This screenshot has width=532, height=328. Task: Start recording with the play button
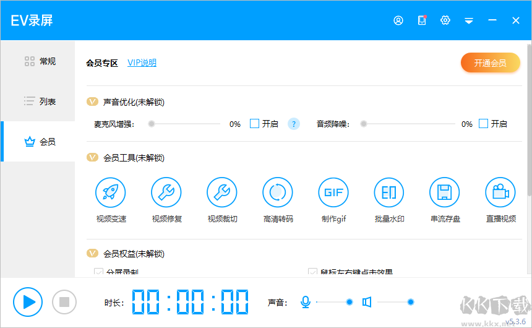pos(28,302)
